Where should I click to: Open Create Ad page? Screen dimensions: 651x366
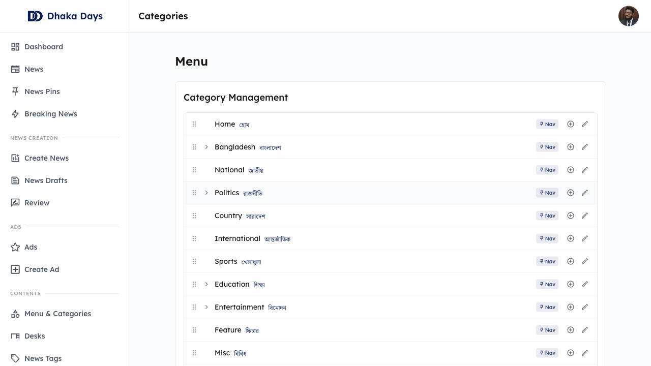[65, 269]
